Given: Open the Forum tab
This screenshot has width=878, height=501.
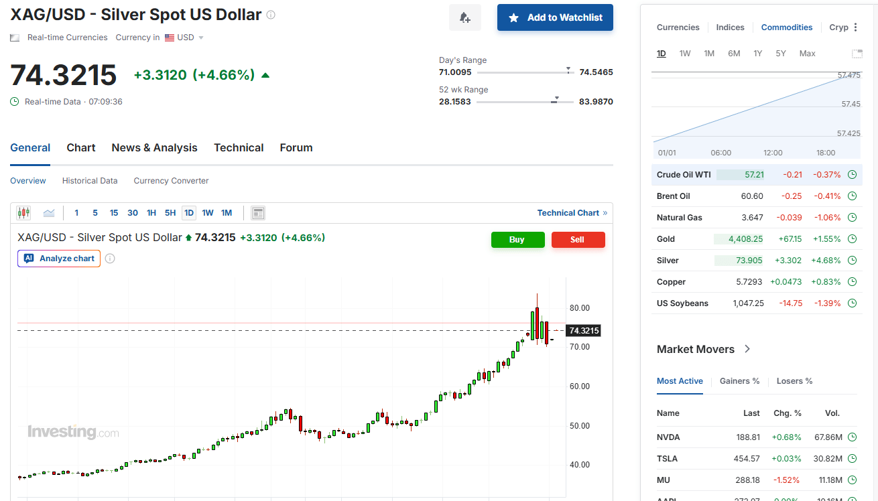Looking at the screenshot, I should coord(296,148).
